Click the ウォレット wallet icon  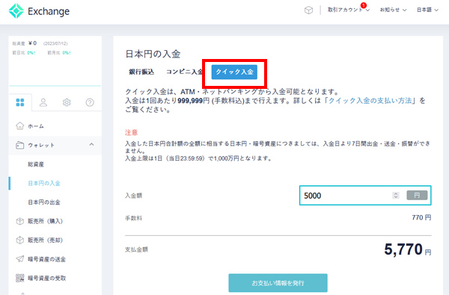[19, 145]
